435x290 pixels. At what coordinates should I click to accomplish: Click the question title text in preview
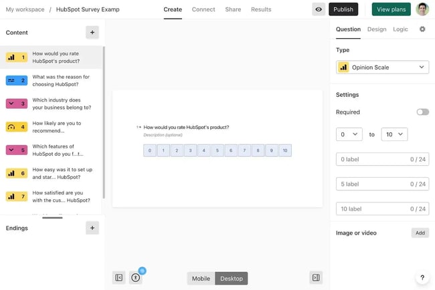tap(186, 128)
